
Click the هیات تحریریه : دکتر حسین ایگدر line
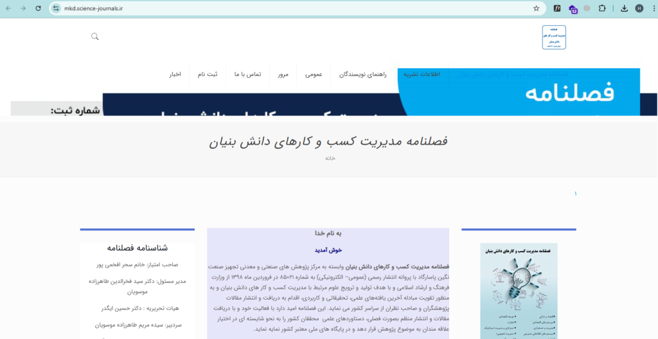click(139, 308)
